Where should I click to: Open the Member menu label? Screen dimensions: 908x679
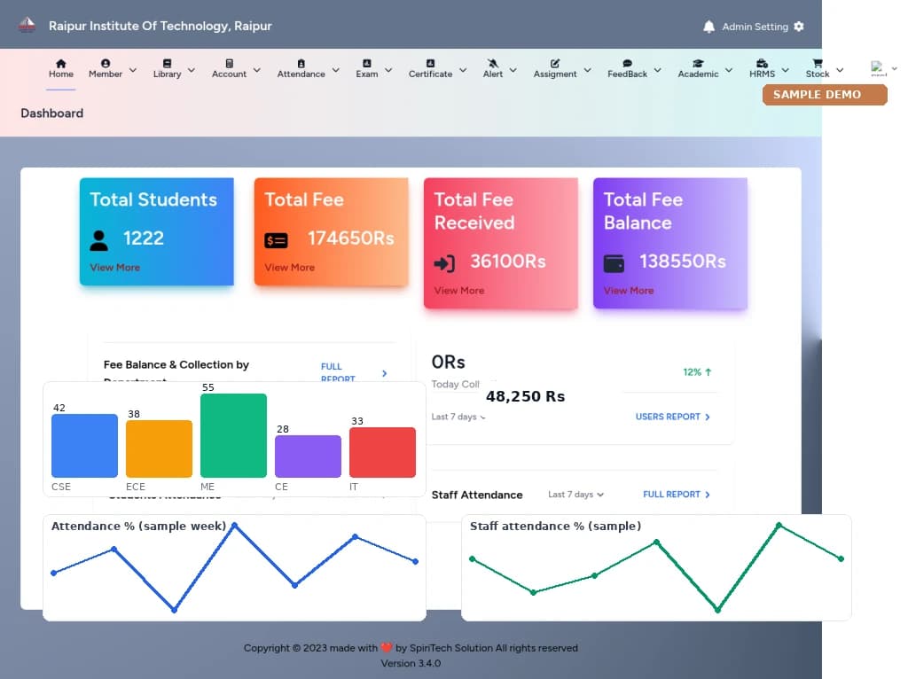click(x=106, y=74)
